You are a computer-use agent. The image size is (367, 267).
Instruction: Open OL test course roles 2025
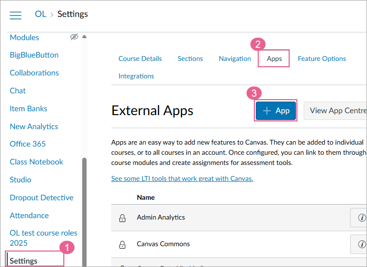tap(44, 238)
